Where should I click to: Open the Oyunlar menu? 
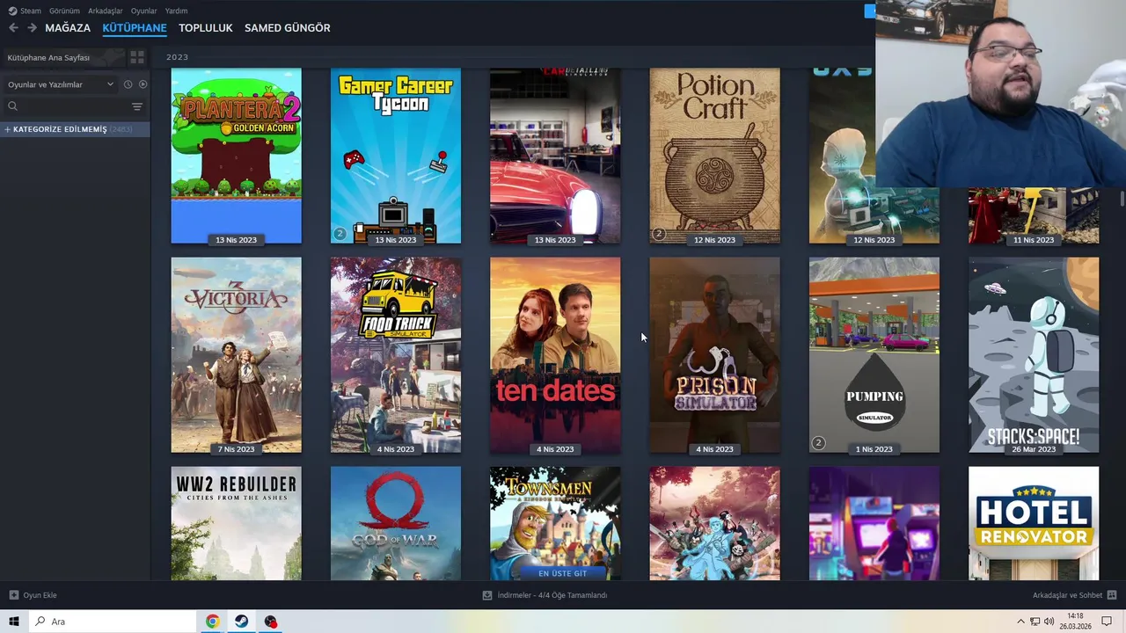[x=144, y=11]
